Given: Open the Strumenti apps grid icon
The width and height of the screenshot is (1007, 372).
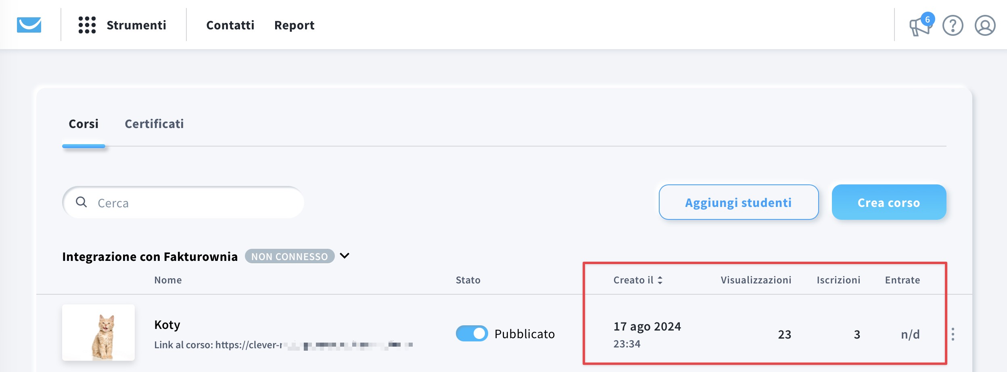Looking at the screenshot, I should pos(87,25).
